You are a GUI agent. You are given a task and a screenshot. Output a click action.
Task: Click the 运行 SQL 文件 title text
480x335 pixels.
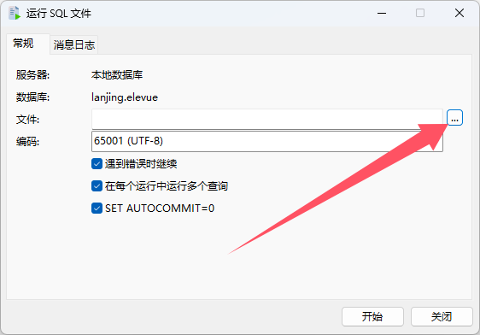pyautogui.click(x=59, y=14)
